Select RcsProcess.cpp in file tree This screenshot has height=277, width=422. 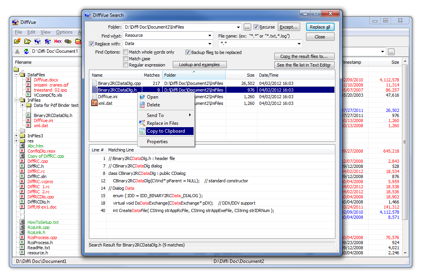(42, 237)
